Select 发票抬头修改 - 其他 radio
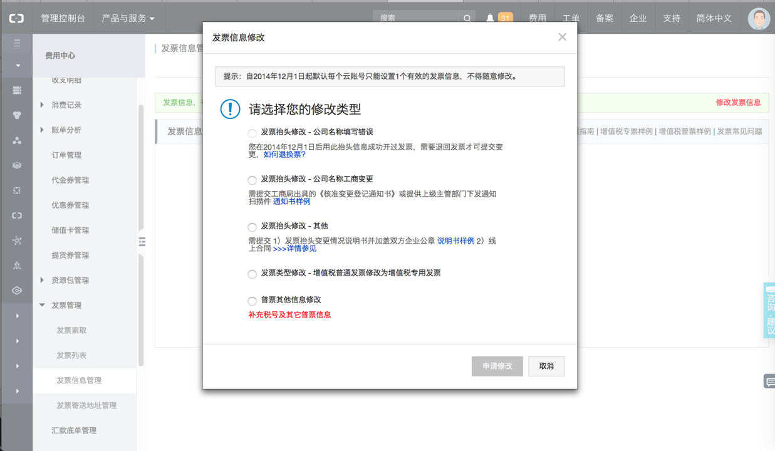Screen dimensions: 775x451 pos(252,227)
